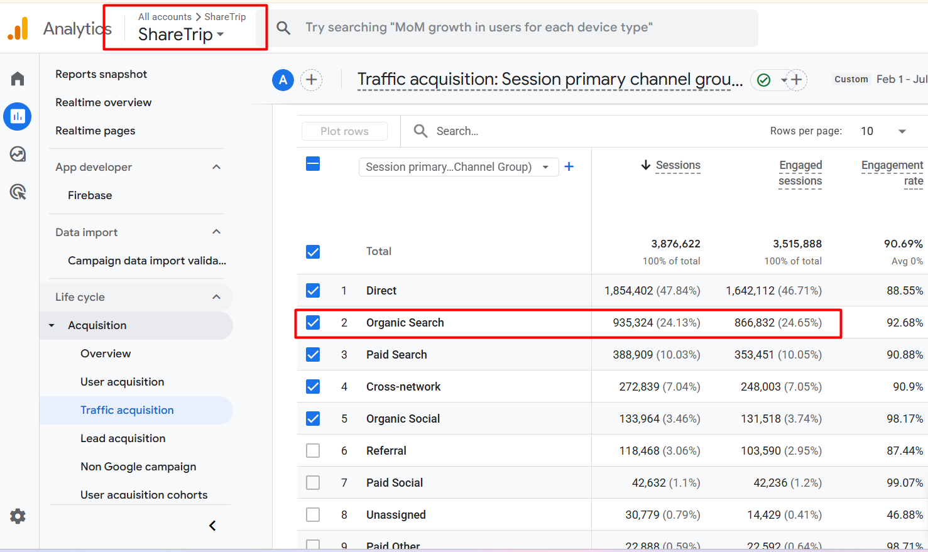Open User acquisition report
The width and height of the screenshot is (928, 552).
tap(122, 382)
